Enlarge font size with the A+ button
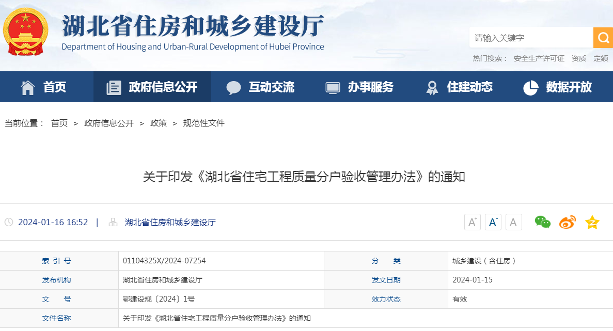Image resolution: width=613 pixels, height=331 pixels. (472, 222)
